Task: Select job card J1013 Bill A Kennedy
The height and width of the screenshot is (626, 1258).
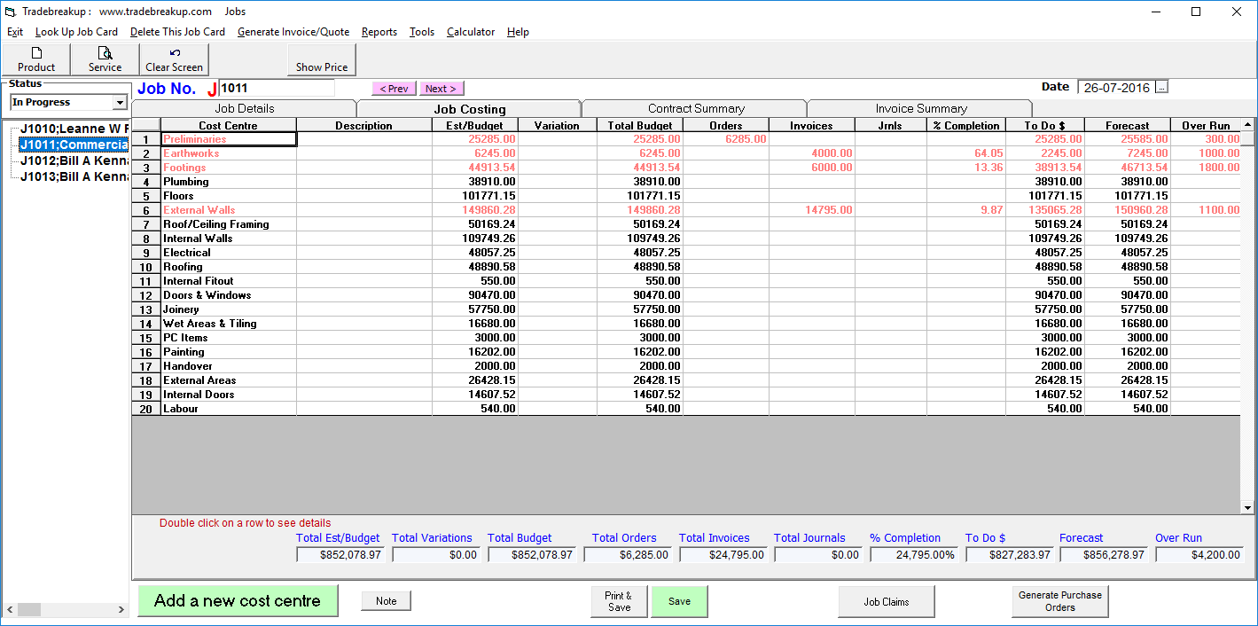Action: [62, 175]
